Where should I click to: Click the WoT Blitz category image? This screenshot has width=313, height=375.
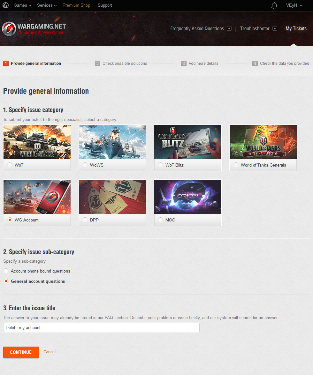(188, 142)
